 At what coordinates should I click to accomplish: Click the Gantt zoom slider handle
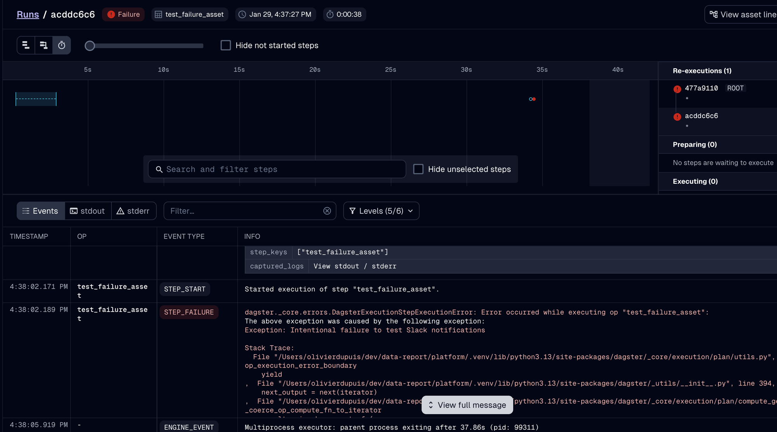point(90,46)
